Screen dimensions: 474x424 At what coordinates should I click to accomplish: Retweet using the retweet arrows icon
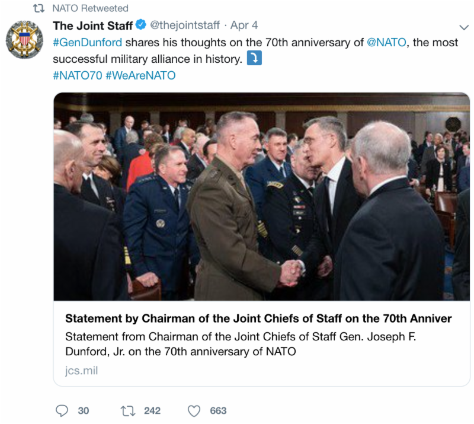(127, 410)
